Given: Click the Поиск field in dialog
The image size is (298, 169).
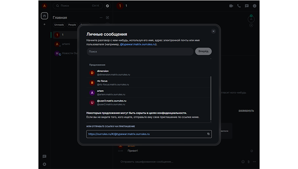Looking at the screenshot, I should 140,51.
